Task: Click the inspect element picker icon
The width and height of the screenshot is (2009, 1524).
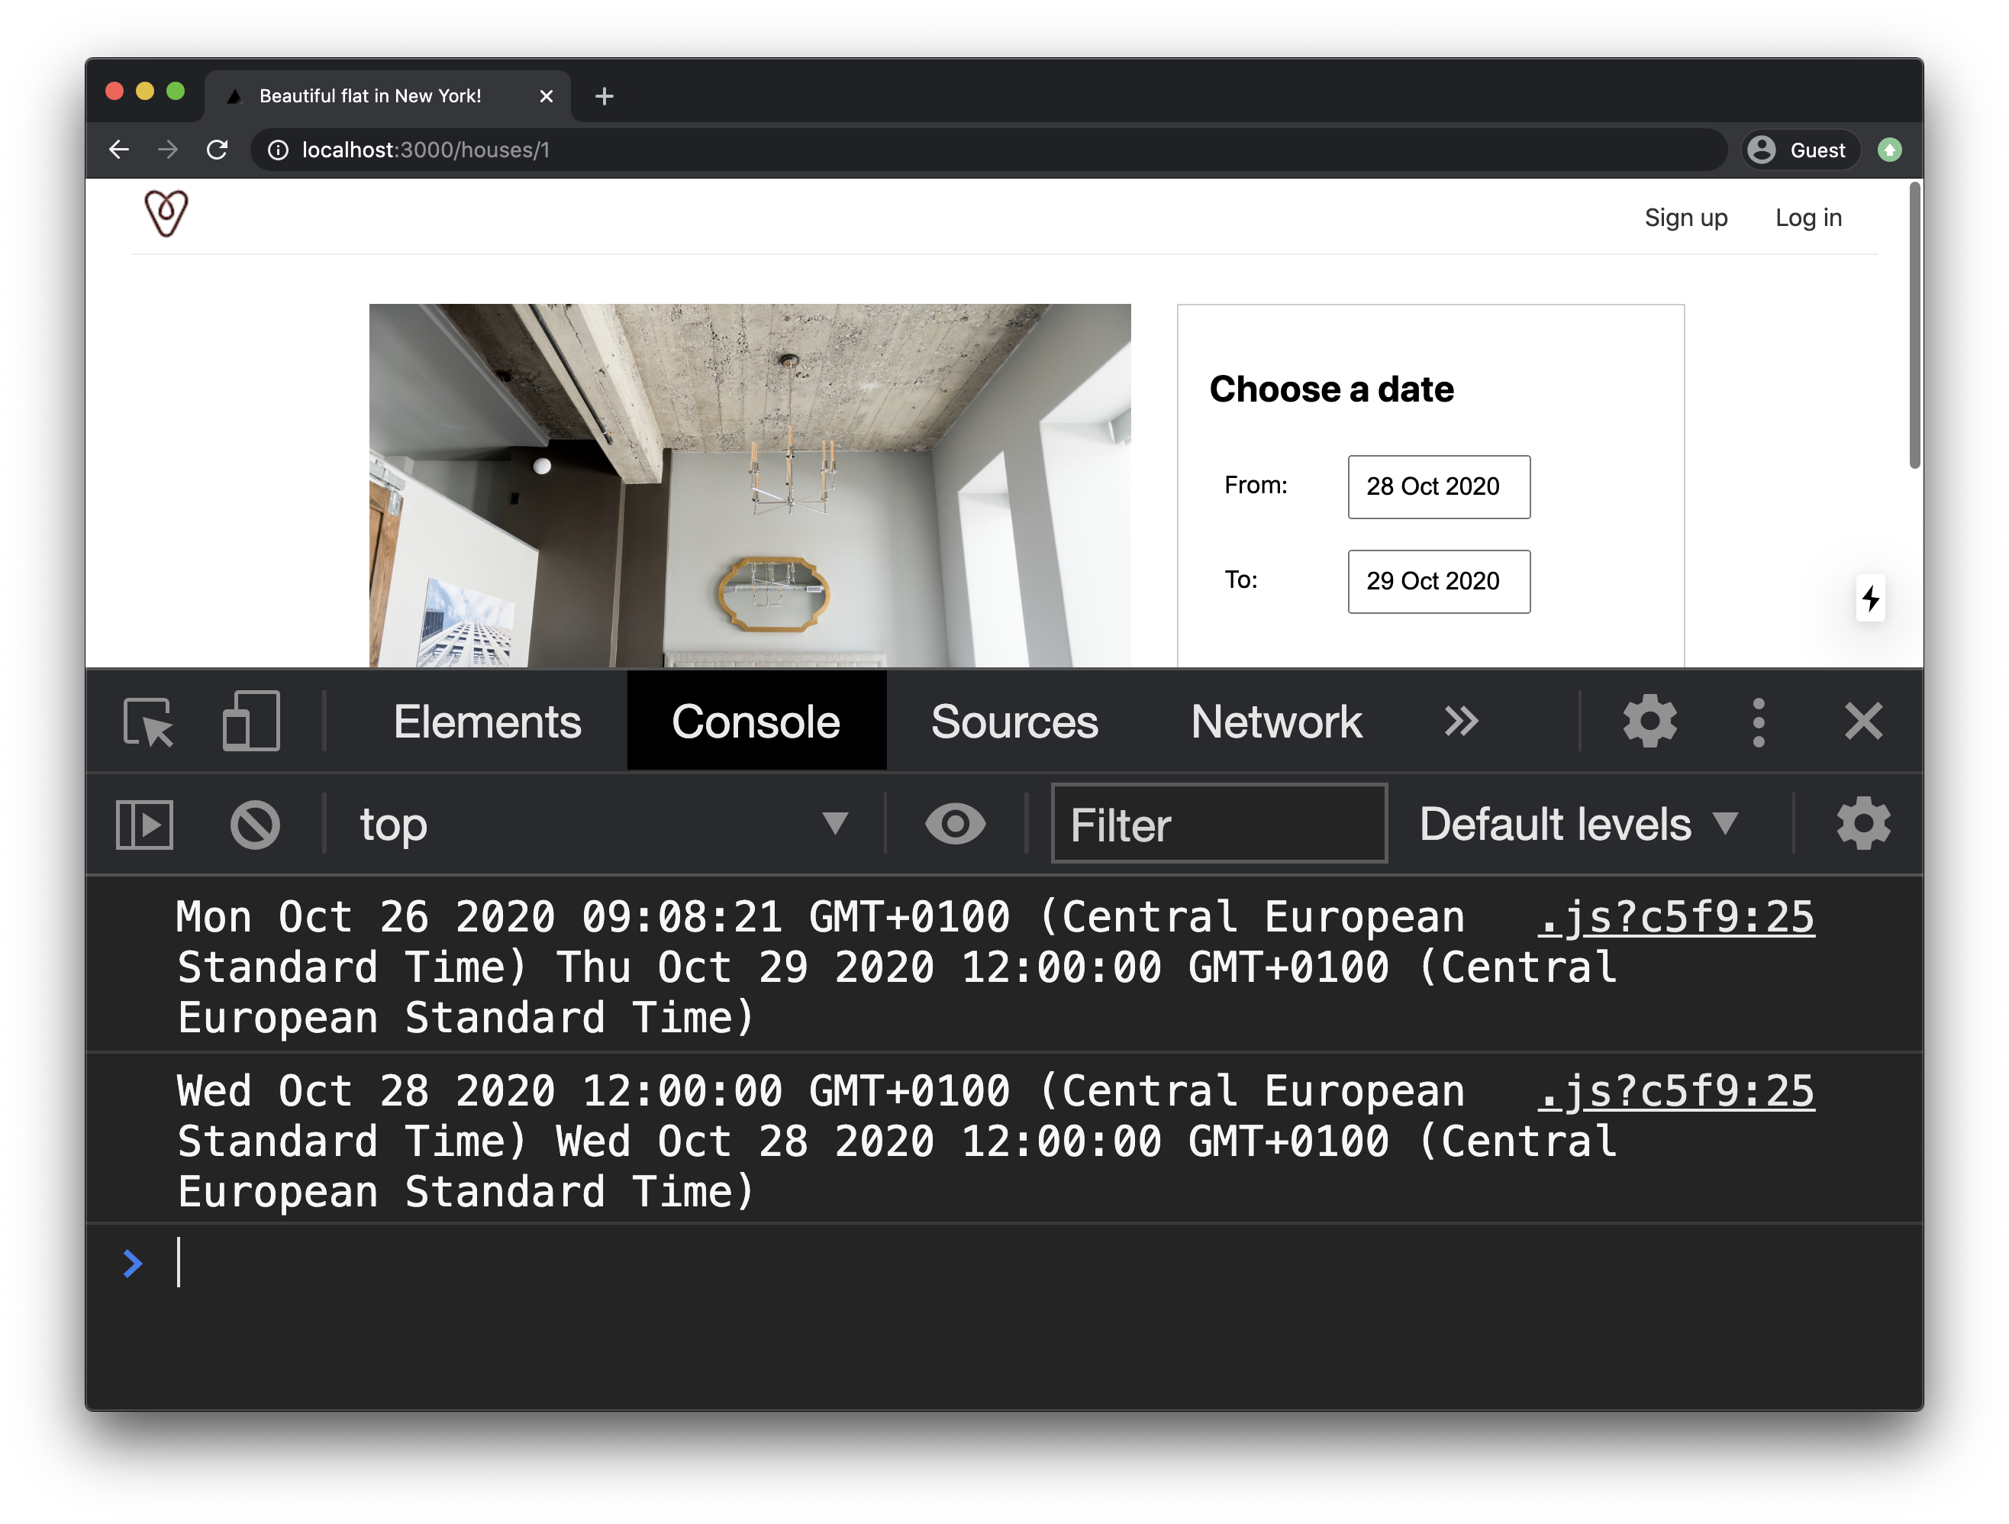Action: point(148,722)
